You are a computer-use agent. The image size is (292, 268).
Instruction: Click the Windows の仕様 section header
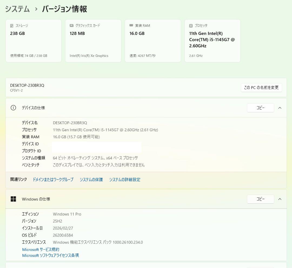146,199
